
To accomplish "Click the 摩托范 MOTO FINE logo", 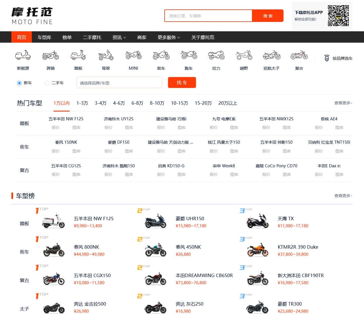I will tap(32, 16).
